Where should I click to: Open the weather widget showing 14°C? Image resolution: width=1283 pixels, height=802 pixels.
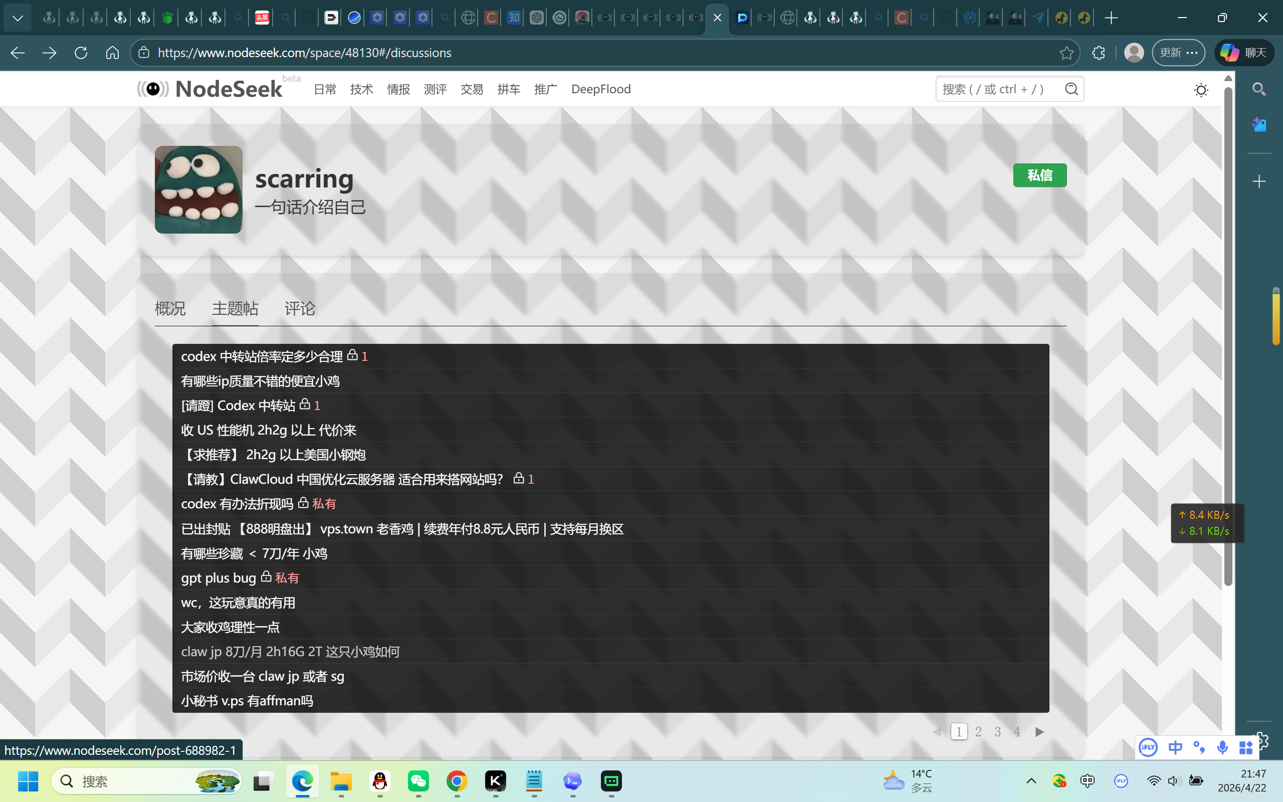(908, 781)
